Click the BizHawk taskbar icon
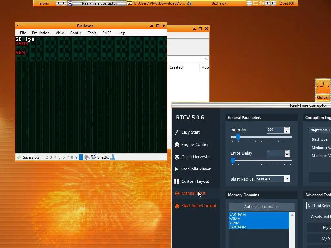Screen dimensions: 331x248 tap(189, 3)
